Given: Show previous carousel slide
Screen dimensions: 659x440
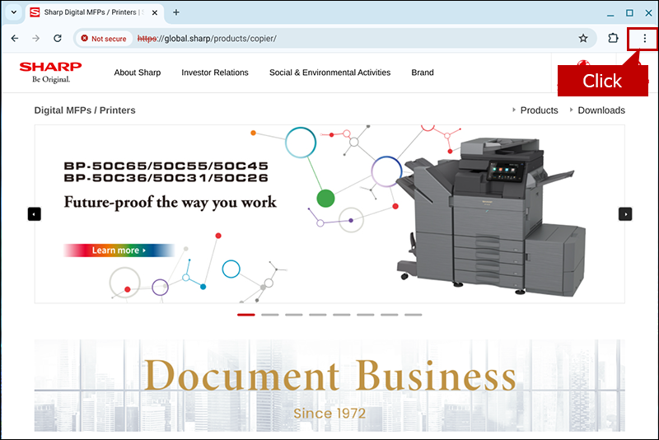Looking at the screenshot, I should [34, 214].
